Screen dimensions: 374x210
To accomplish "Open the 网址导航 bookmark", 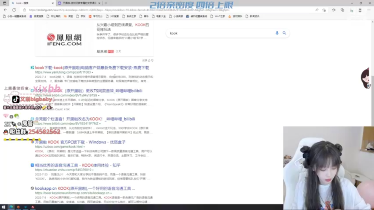I will click(53, 16).
